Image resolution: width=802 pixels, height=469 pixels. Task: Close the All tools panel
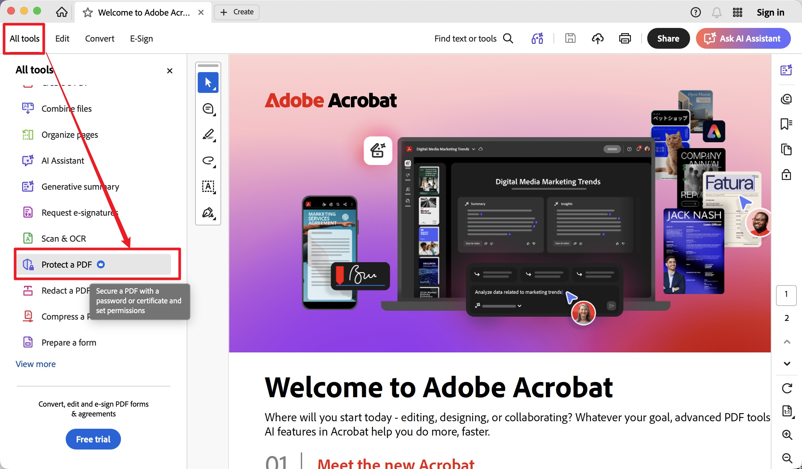pos(169,70)
